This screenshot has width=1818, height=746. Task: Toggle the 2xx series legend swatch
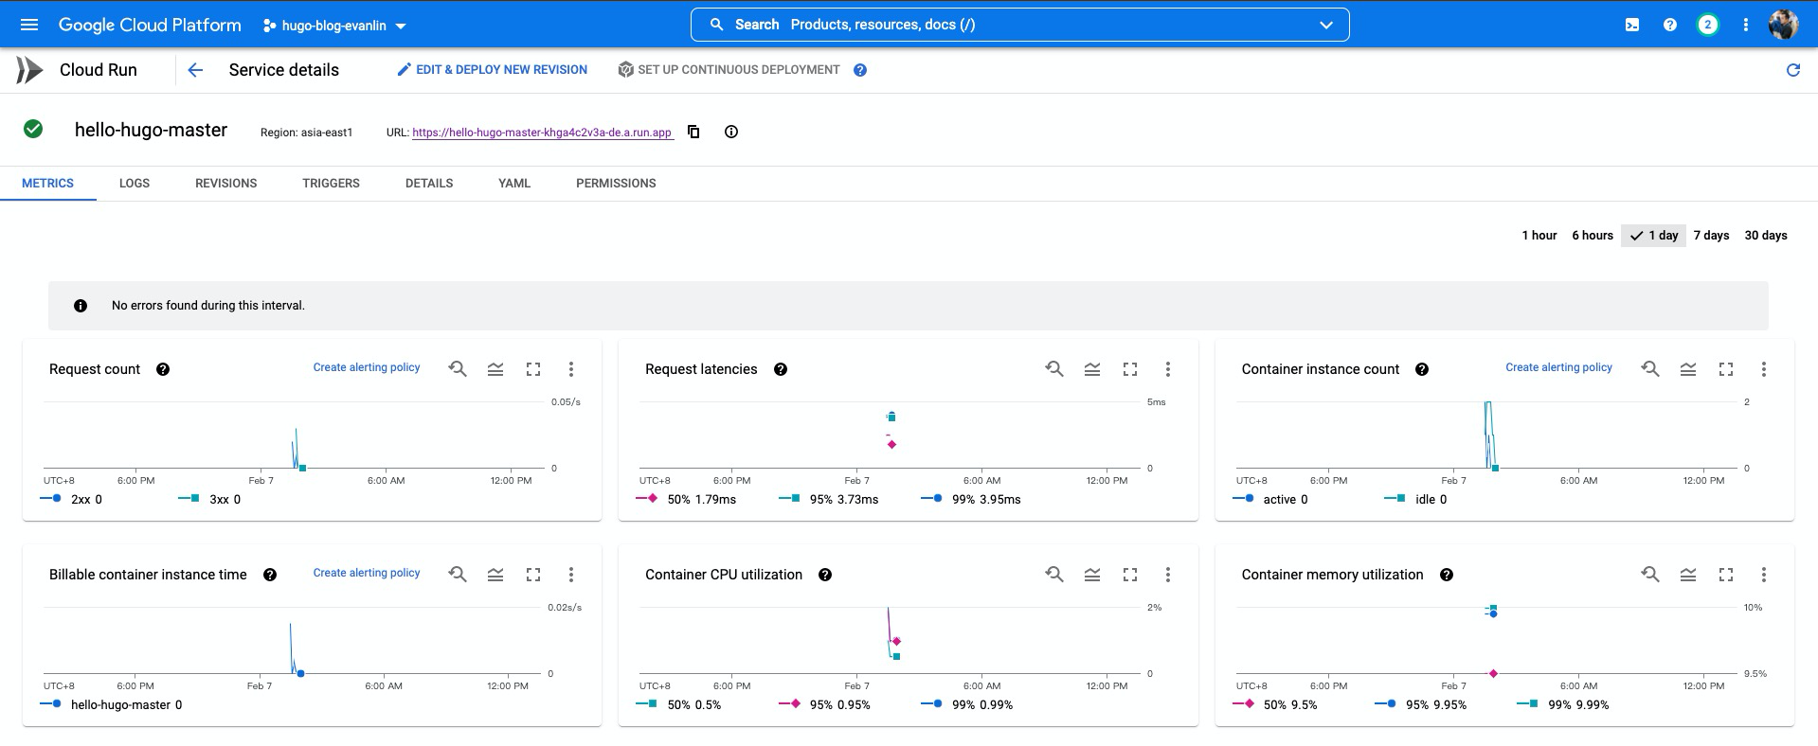point(51,499)
